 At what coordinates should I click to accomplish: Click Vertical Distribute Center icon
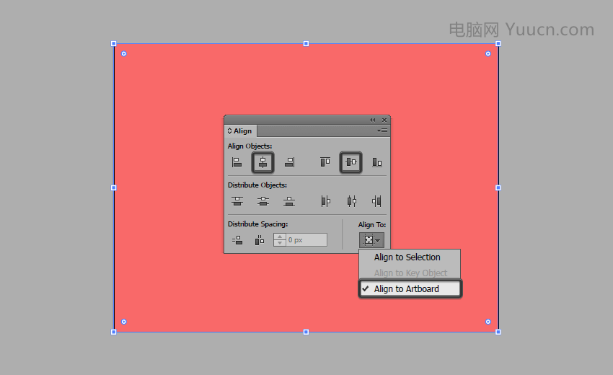tap(263, 201)
